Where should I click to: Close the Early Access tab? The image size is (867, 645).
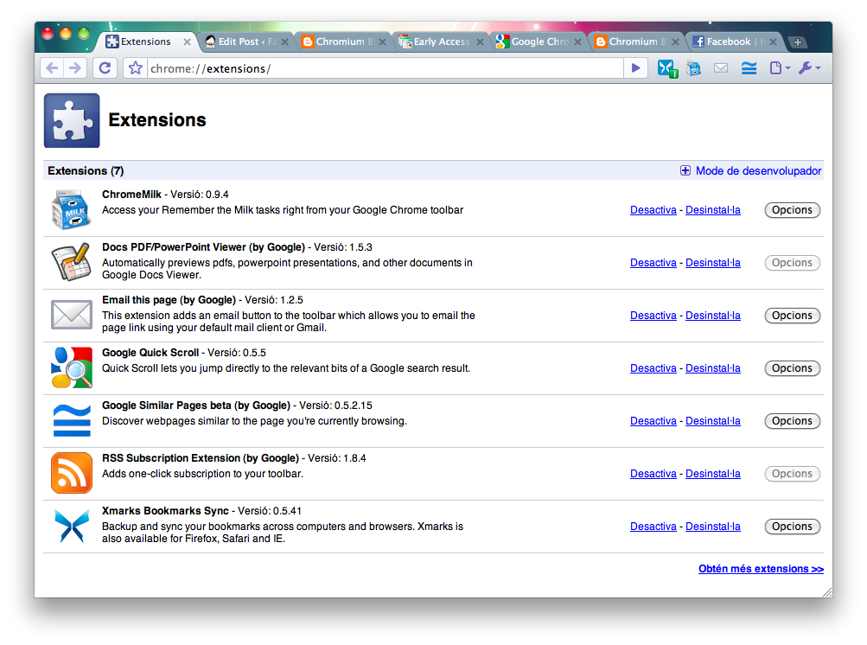(480, 42)
